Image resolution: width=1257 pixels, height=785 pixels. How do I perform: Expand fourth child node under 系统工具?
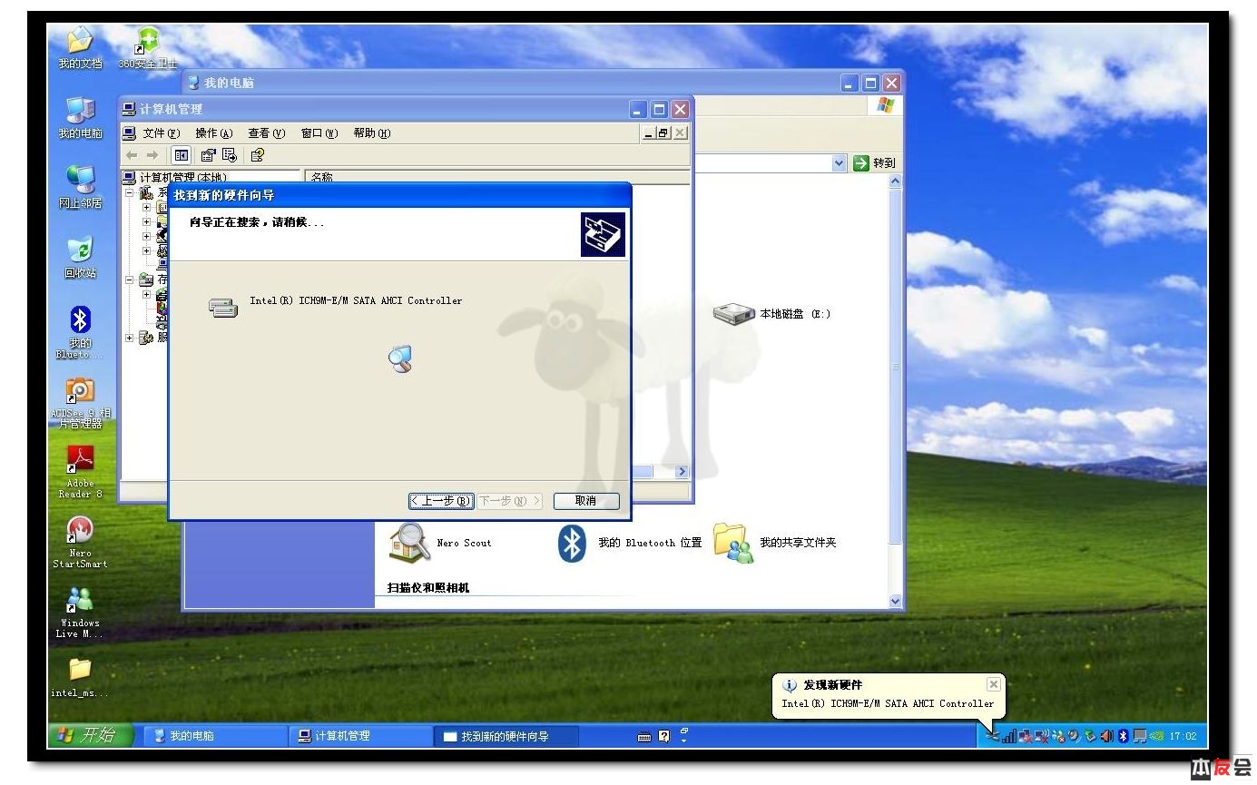[146, 250]
